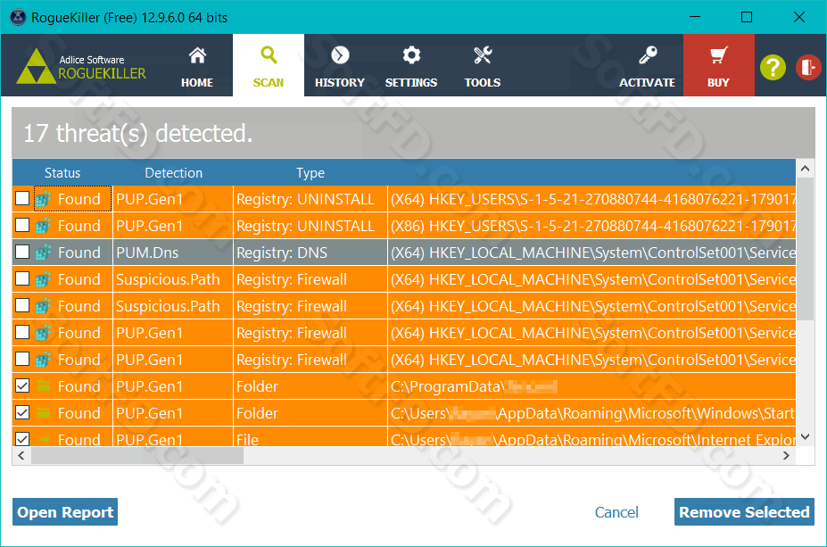Open help via green question mark
The image size is (827, 547).
773,68
